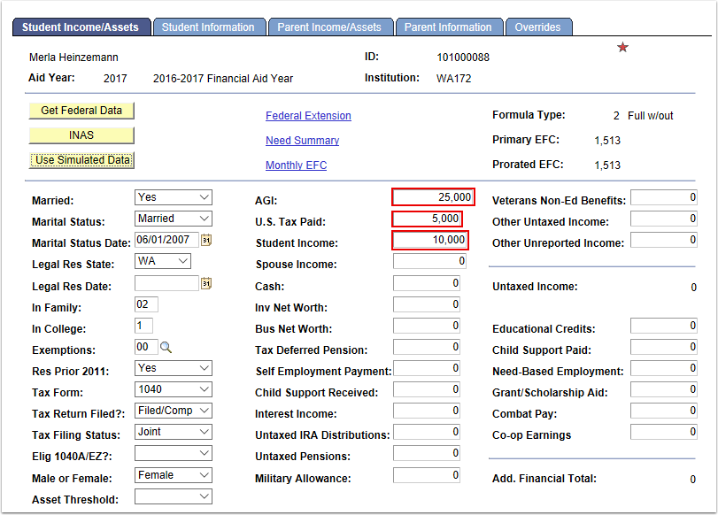This screenshot has height=515, width=718.
Task: Click the name Merla Heinzemann
Action: [x=73, y=58]
